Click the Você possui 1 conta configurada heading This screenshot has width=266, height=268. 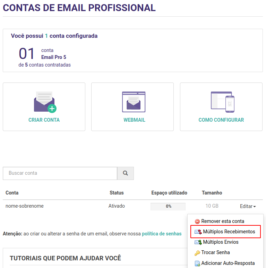click(x=54, y=36)
